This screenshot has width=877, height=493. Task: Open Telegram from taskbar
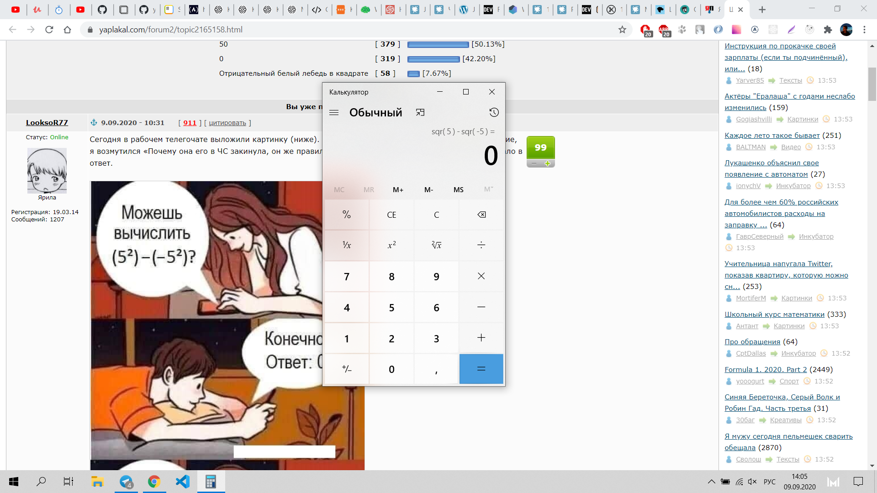[126, 482]
